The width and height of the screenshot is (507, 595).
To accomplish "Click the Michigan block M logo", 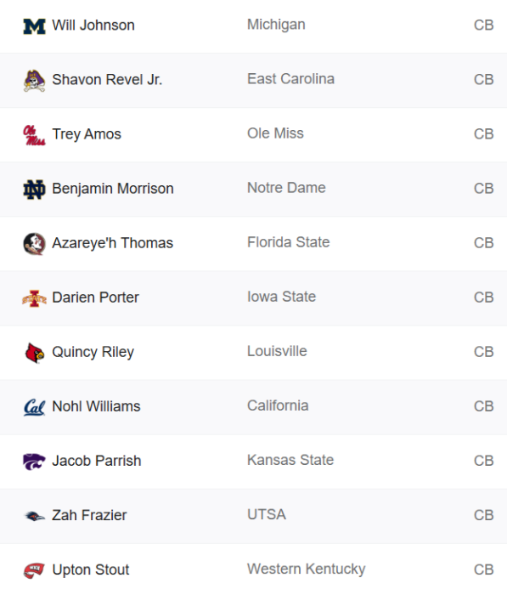I will 34,26.
